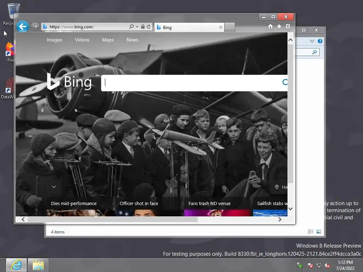363x272 pixels.
Task: Open Firefox desktop shortcut
Action: coord(9,52)
